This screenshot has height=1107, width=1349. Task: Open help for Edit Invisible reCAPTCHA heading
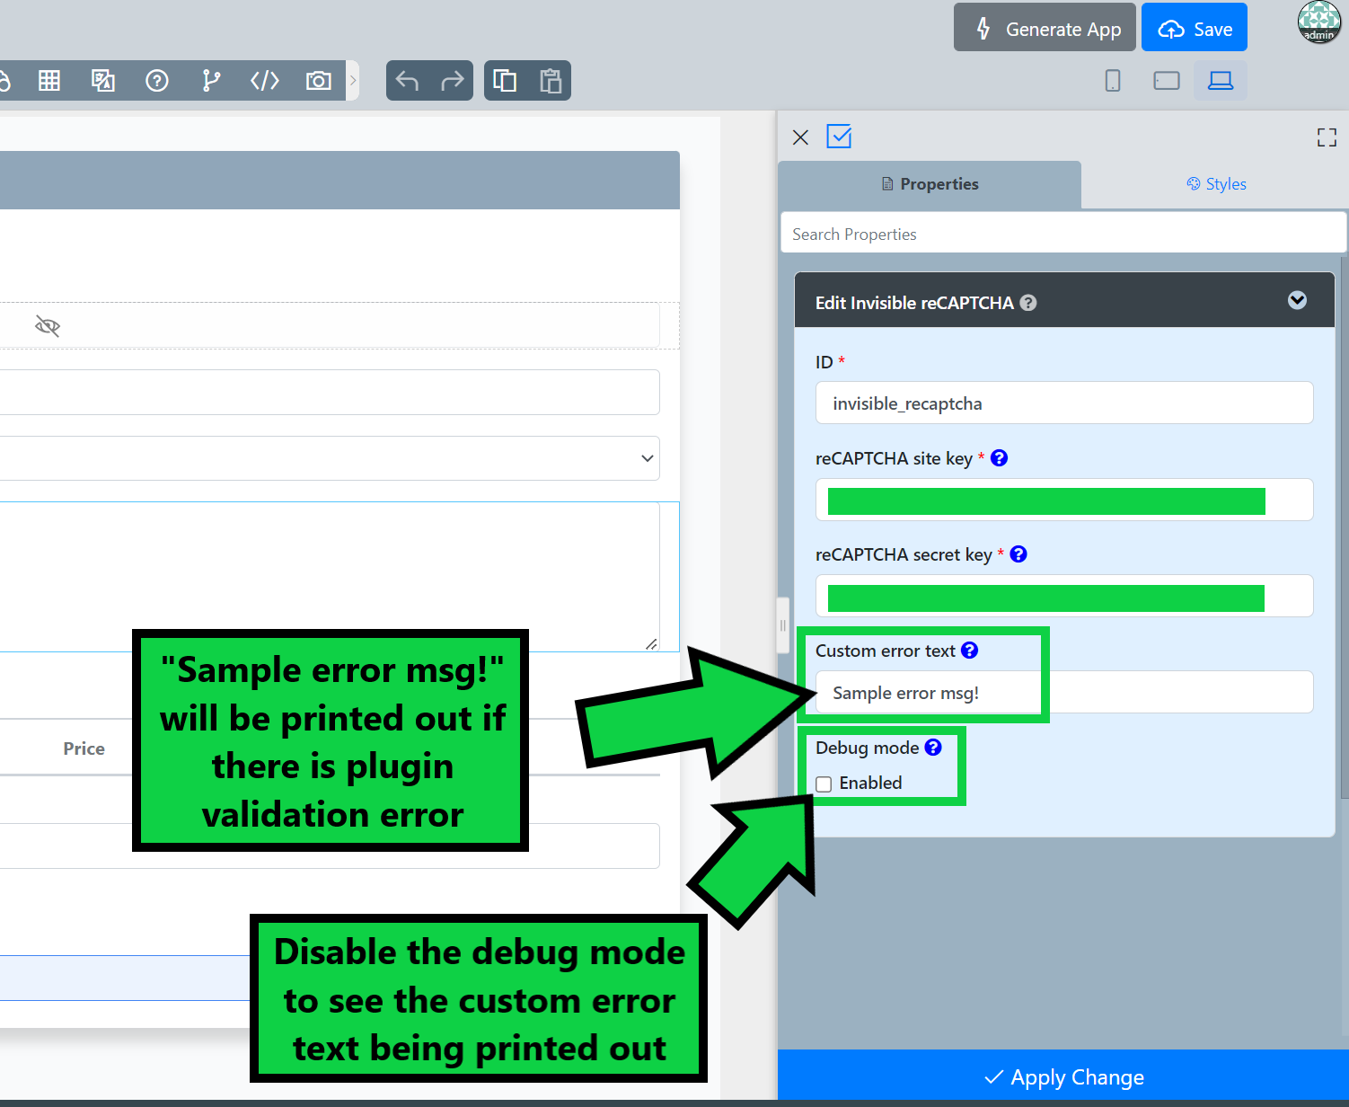click(1028, 303)
